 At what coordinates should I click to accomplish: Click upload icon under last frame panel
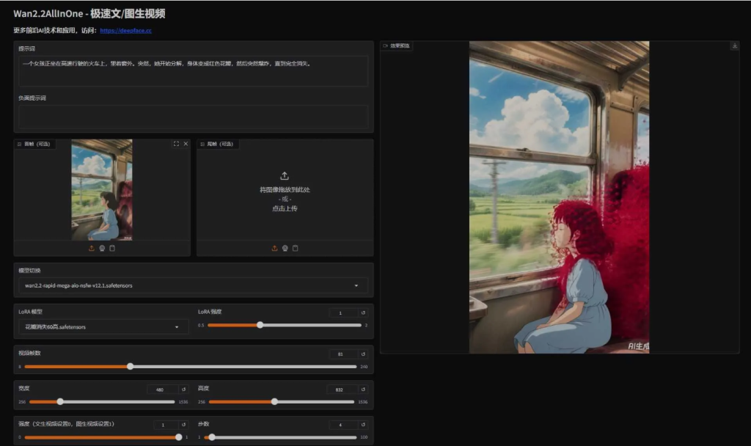click(x=275, y=248)
